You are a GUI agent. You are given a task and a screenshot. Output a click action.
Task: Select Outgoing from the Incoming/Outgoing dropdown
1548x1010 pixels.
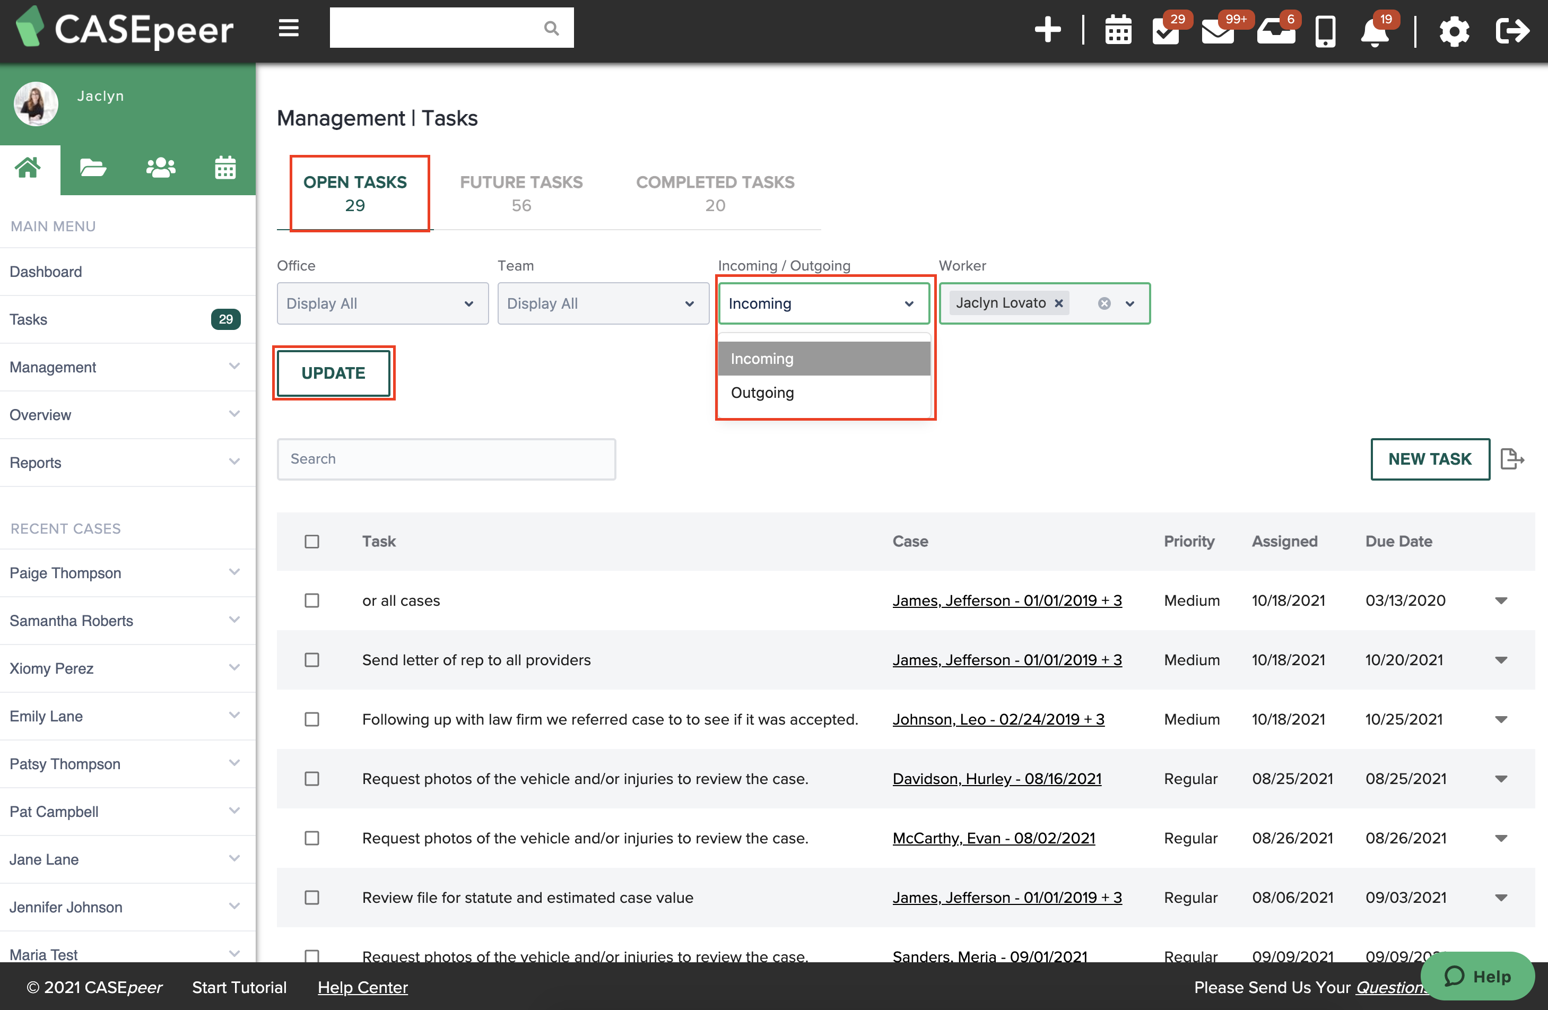(x=762, y=392)
